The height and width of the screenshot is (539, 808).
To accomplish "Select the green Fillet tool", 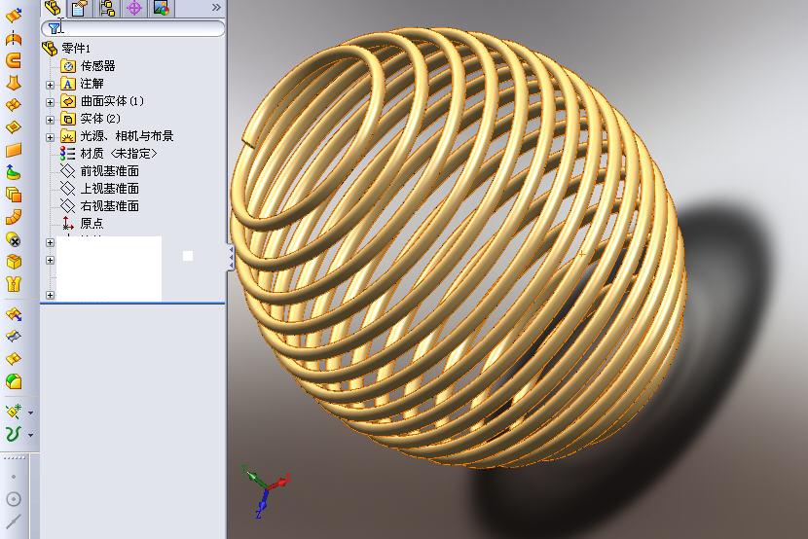I will pos(14,381).
